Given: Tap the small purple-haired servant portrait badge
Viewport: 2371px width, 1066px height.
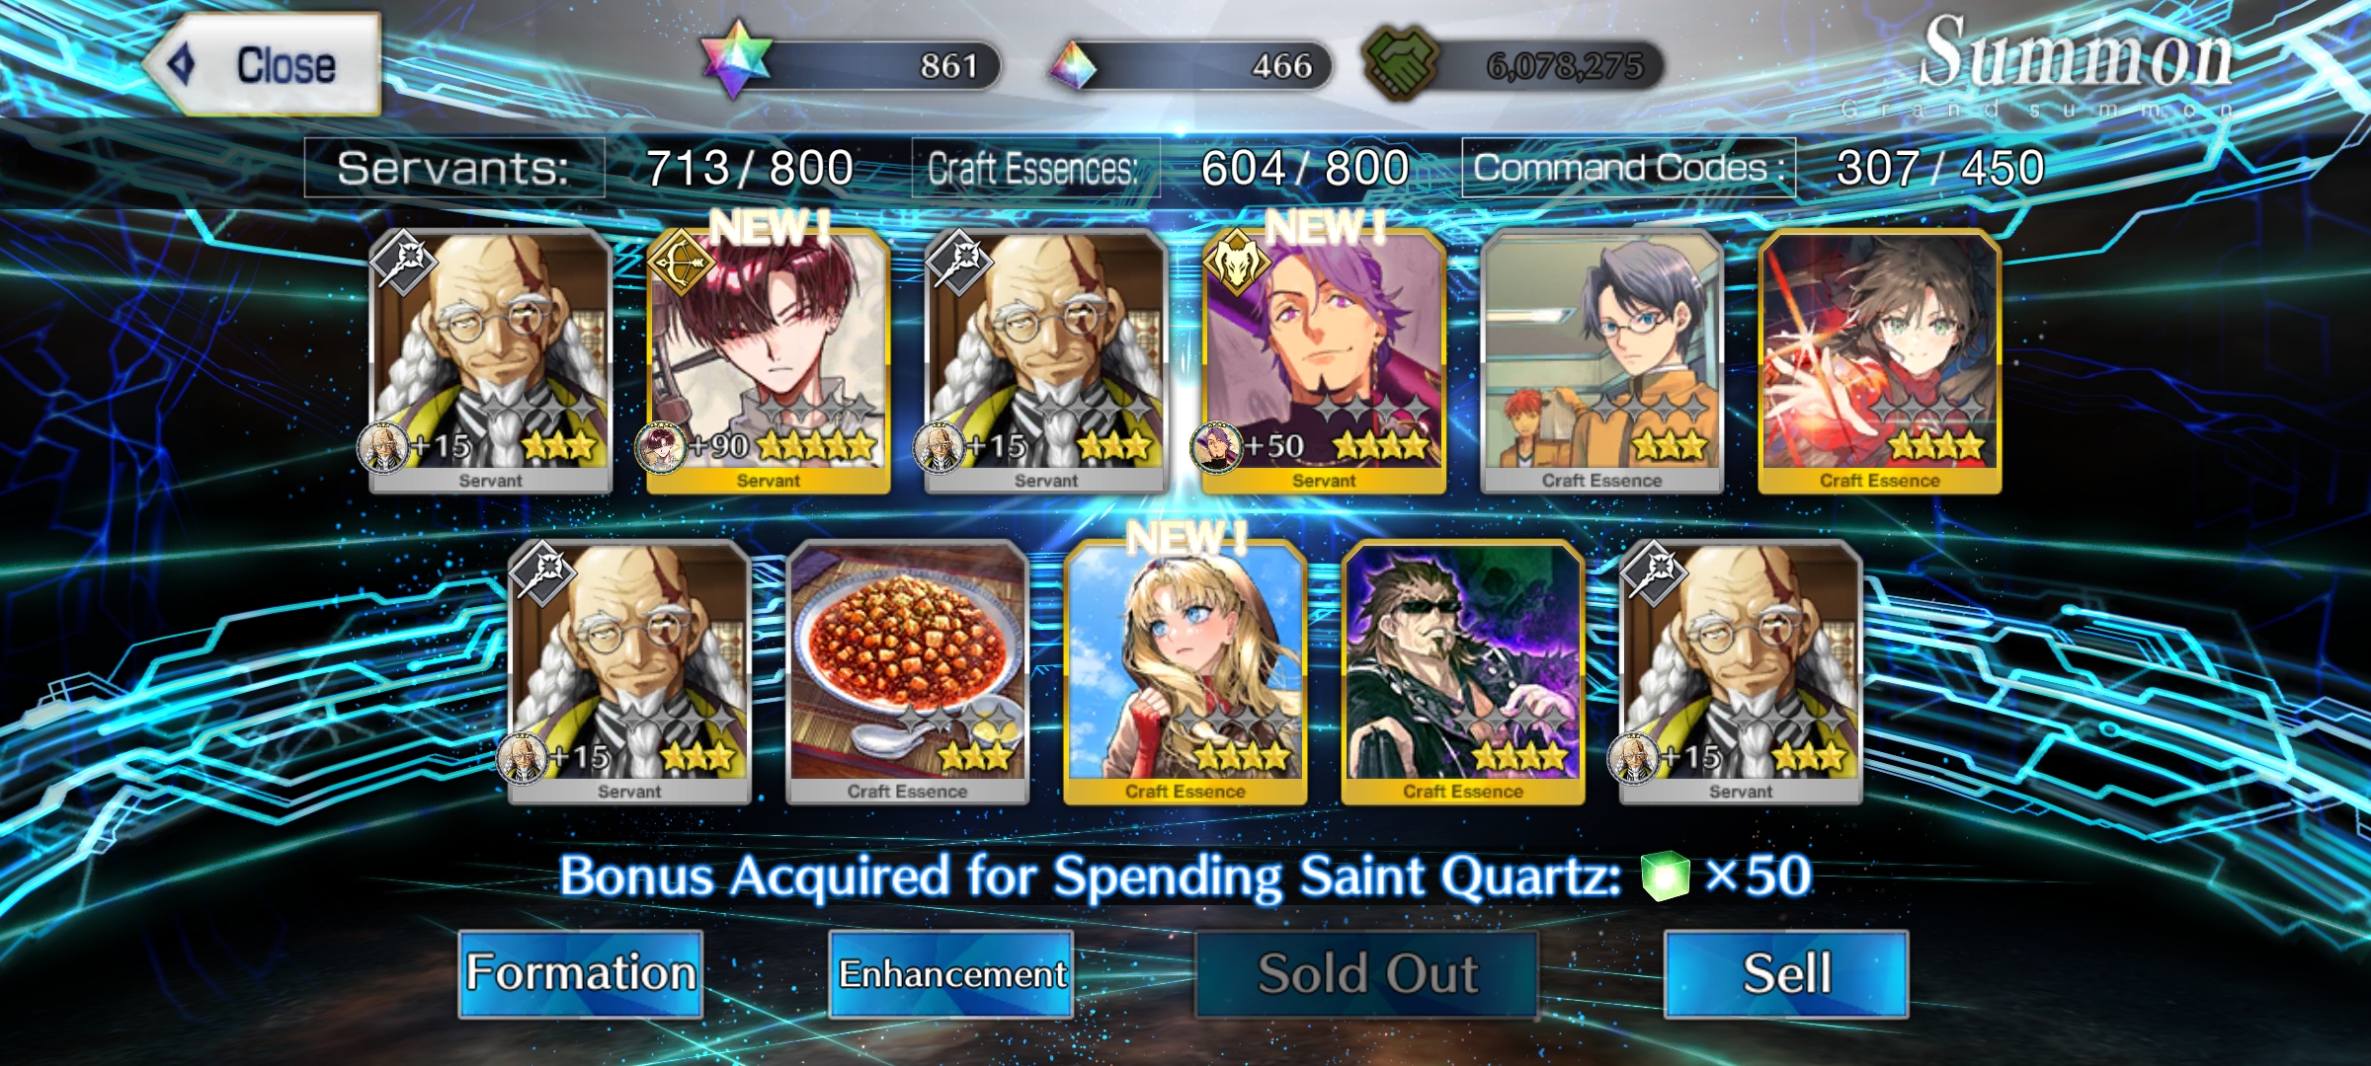Looking at the screenshot, I should click(x=1216, y=447).
